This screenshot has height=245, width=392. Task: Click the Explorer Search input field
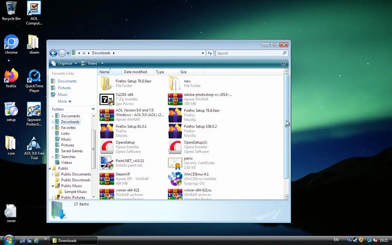pos(252,53)
